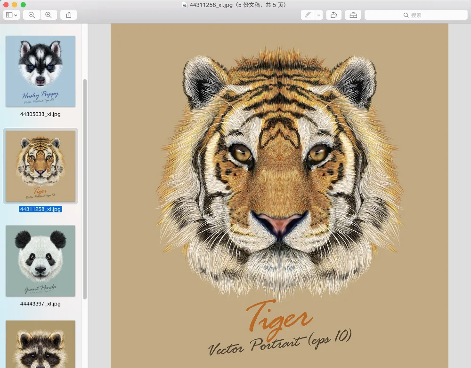Open the Share menu
The width and height of the screenshot is (471, 368).
click(x=68, y=15)
